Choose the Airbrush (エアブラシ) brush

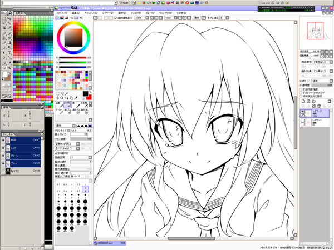coord(67,105)
